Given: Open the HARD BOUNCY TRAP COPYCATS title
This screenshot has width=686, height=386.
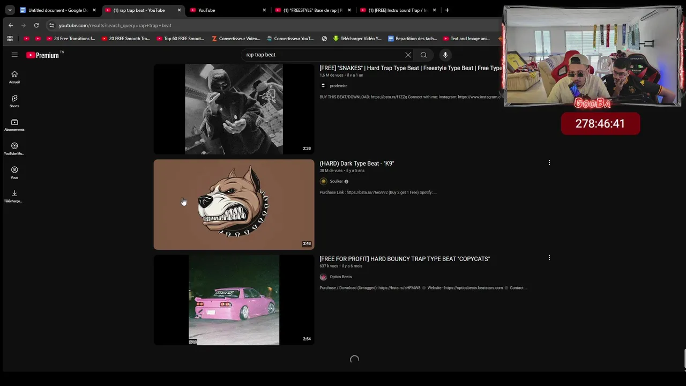Looking at the screenshot, I should click(405, 259).
